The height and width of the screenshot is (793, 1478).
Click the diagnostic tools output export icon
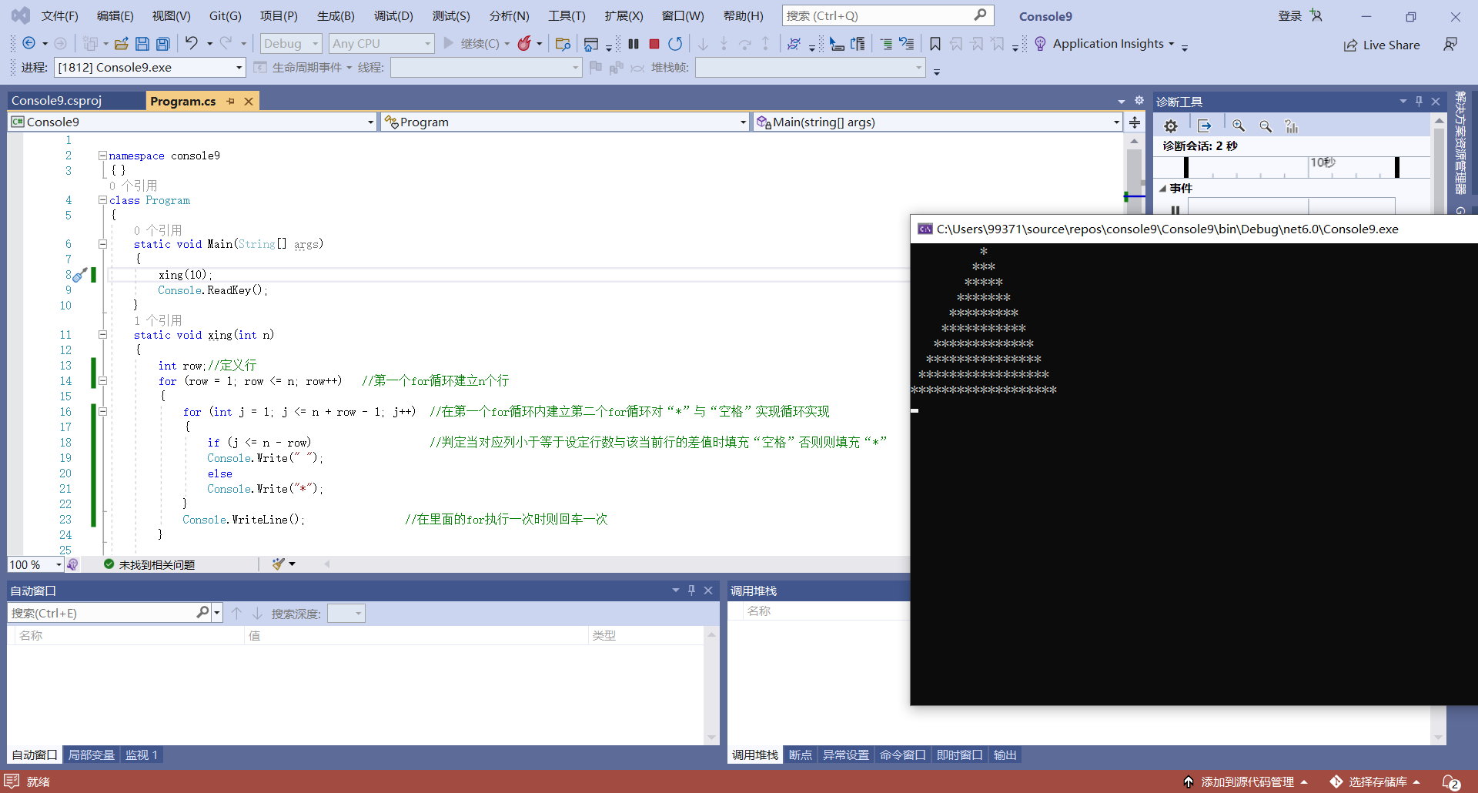pyautogui.click(x=1205, y=126)
